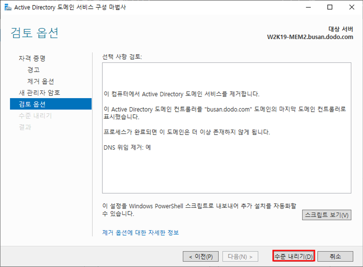Select the highlighted 검토 옵션 step
The width and height of the screenshot is (363, 267).
tap(51, 104)
